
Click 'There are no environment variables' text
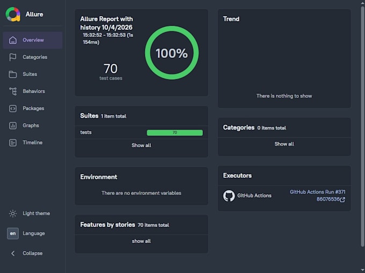tap(141, 193)
